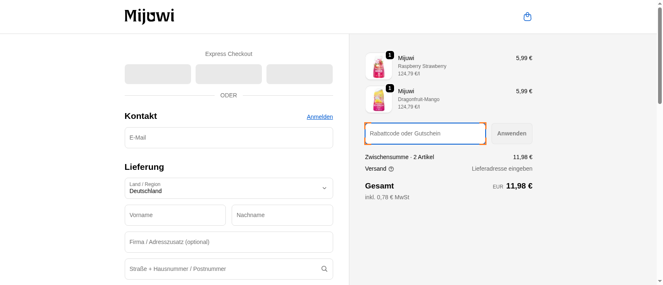This screenshot has width=663, height=285.
Task: Click the Mijuwi logo
Action: 149,17
